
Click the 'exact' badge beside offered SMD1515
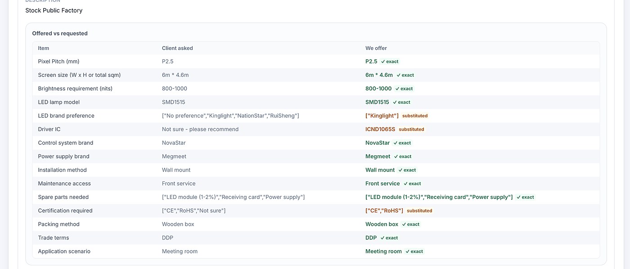click(401, 102)
